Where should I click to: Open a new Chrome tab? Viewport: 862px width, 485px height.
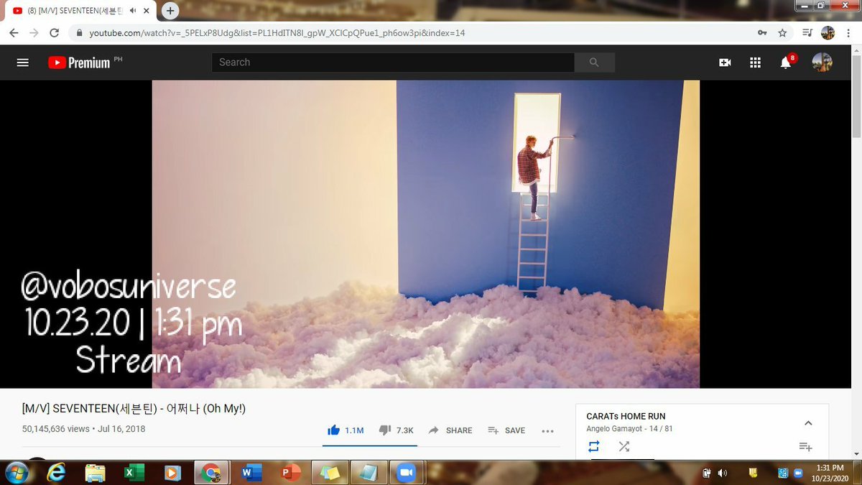[x=170, y=10]
